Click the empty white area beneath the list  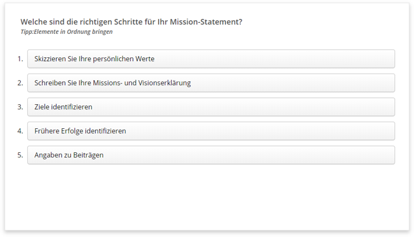click(207, 197)
